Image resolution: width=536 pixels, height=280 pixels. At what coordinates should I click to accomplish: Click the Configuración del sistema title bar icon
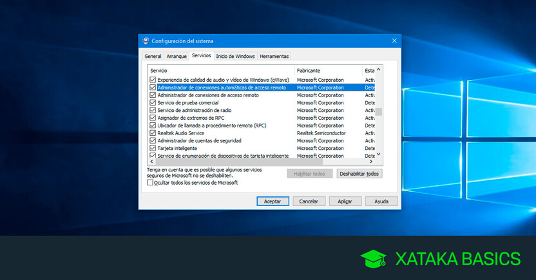pos(146,41)
